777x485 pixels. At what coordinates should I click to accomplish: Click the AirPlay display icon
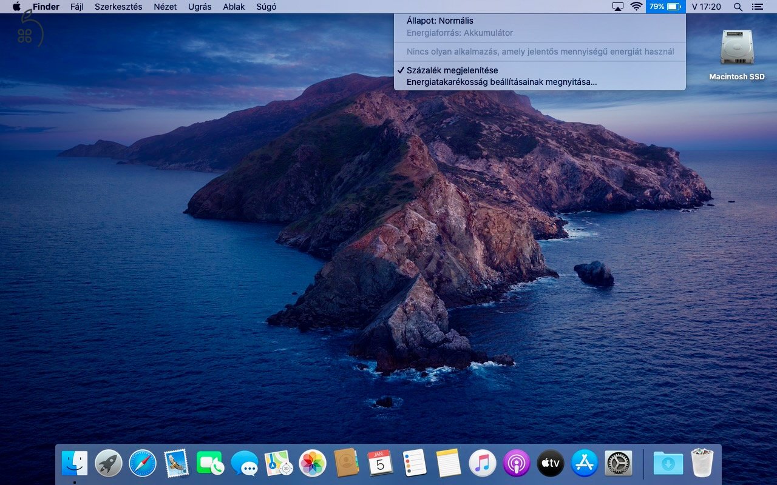click(618, 7)
